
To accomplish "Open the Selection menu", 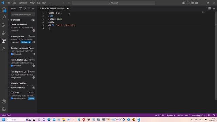I will (x=23, y=3).
